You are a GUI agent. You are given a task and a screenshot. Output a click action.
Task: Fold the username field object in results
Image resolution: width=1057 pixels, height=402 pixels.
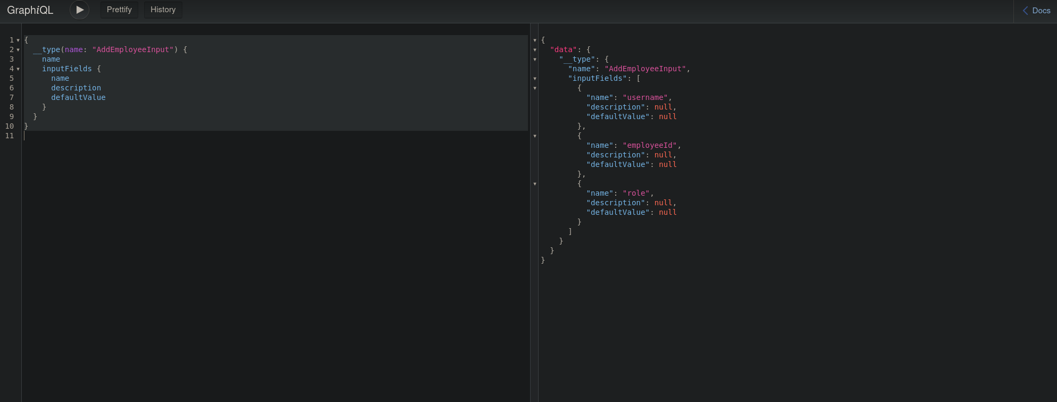[x=535, y=88]
